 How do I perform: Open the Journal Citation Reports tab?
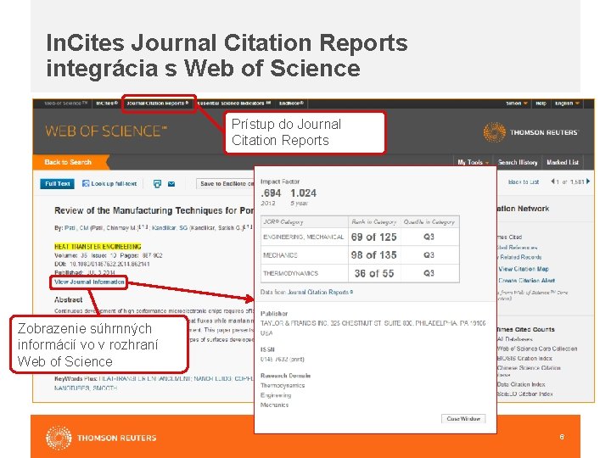[x=158, y=103]
